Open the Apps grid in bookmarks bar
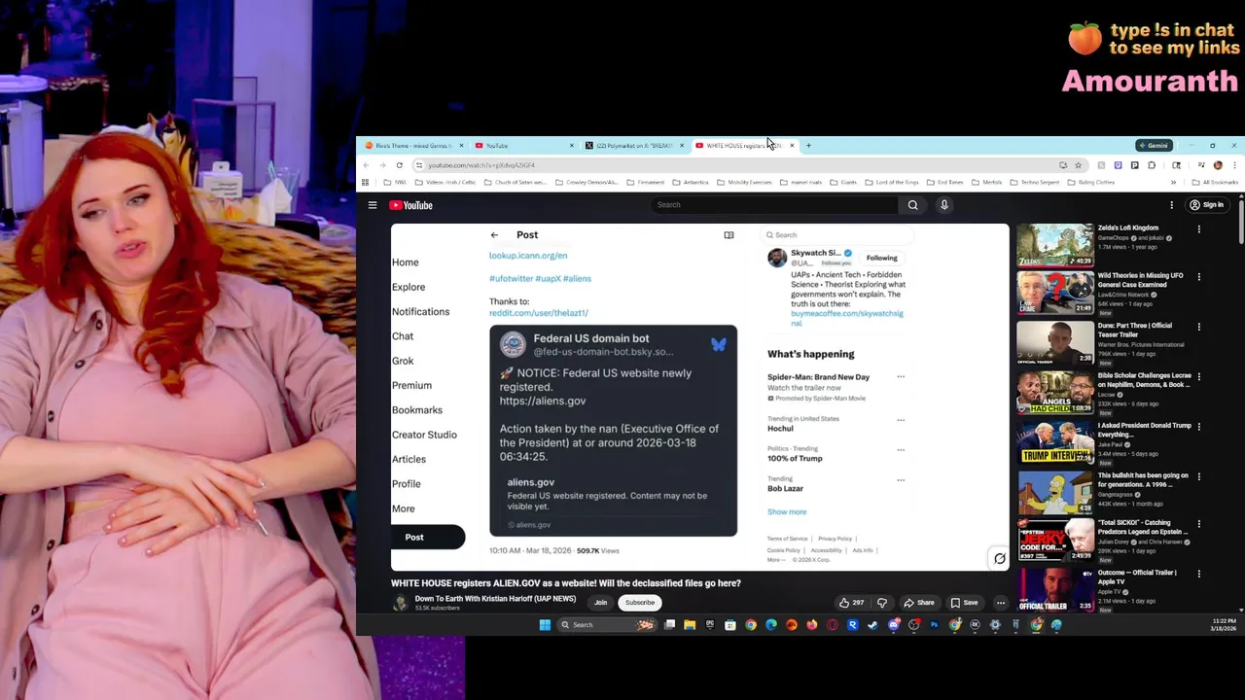This screenshot has width=1245, height=700. [366, 182]
